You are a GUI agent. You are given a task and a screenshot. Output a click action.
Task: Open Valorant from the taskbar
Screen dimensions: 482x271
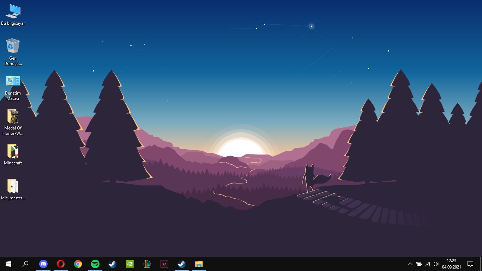(164, 264)
